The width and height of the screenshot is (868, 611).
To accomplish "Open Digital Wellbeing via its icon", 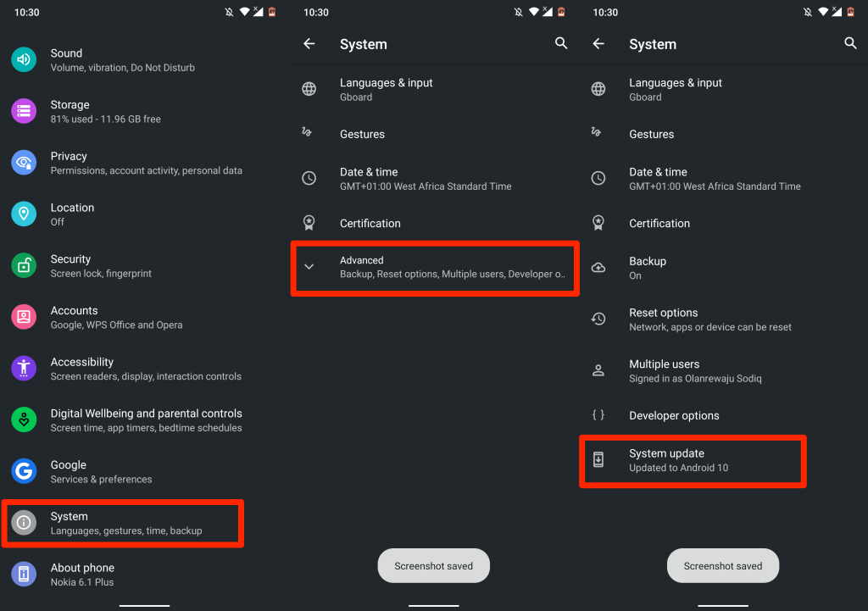I will coord(24,419).
